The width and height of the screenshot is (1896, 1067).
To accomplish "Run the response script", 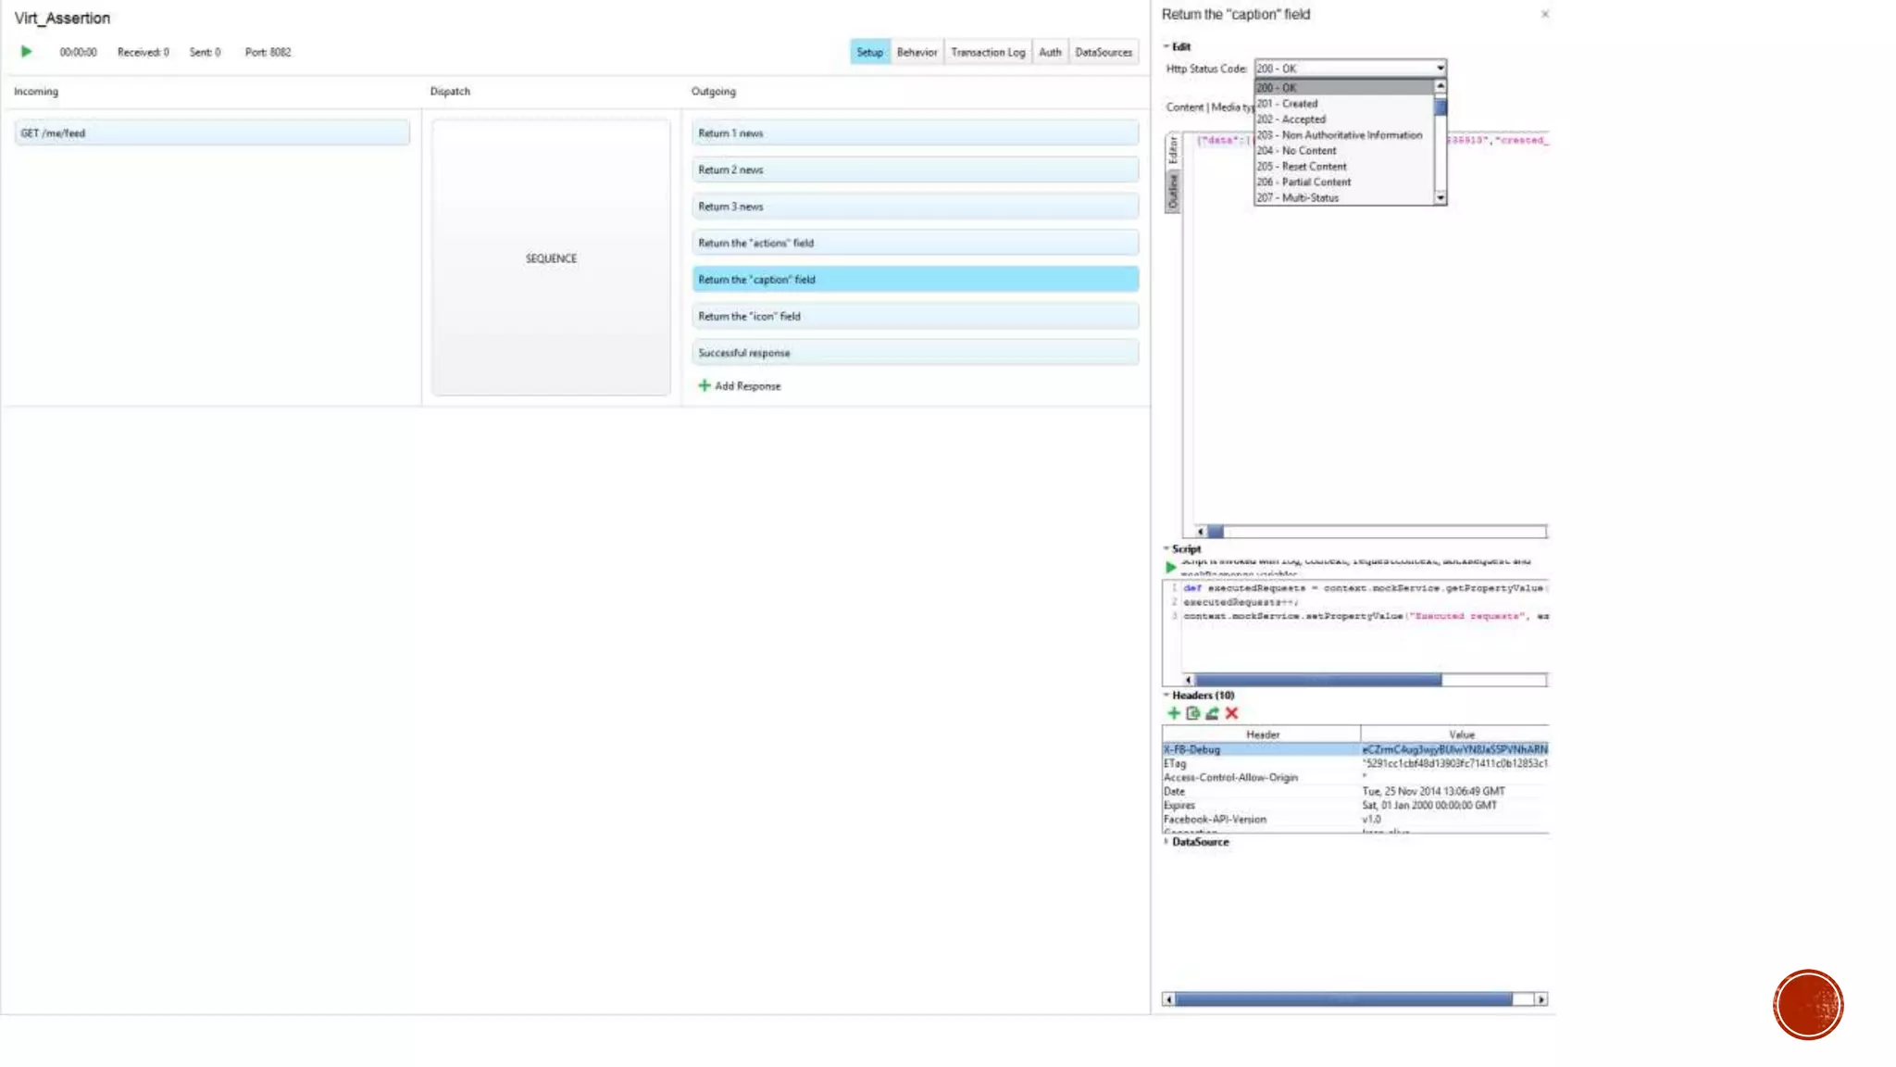I will point(1171,567).
